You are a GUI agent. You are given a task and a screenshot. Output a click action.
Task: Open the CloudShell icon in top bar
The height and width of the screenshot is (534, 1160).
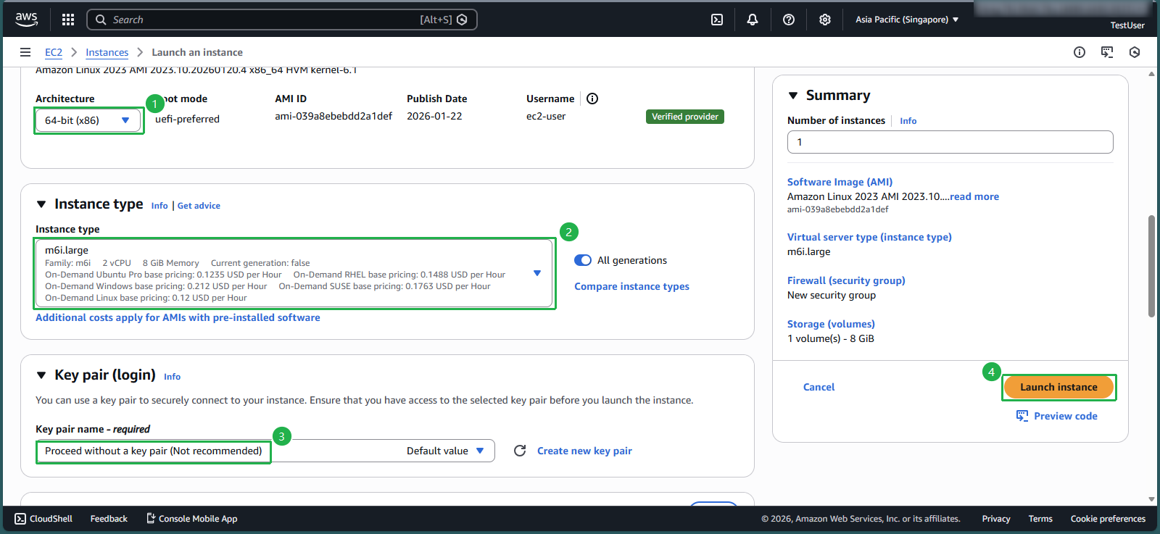tap(717, 20)
